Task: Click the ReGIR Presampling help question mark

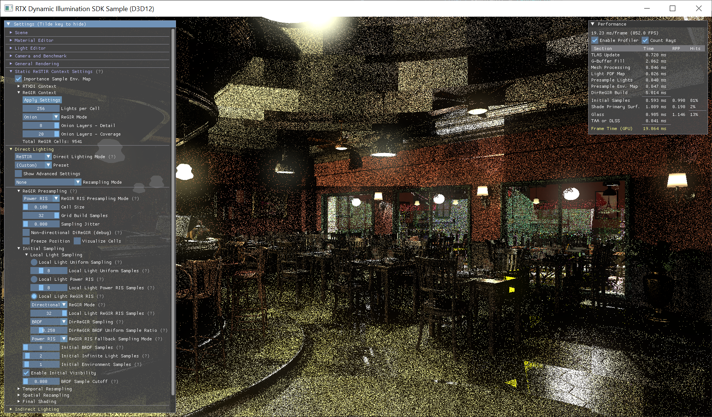Action: pos(74,191)
